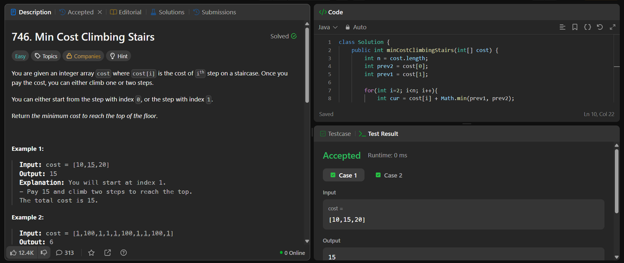Viewport: 624px width, 263px height.
Task: Click the Example 1 heading
Action: click(x=28, y=149)
